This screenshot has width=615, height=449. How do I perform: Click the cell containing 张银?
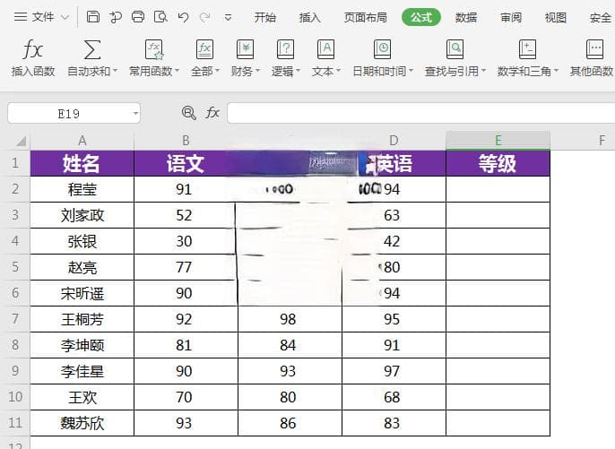coord(82,241)
